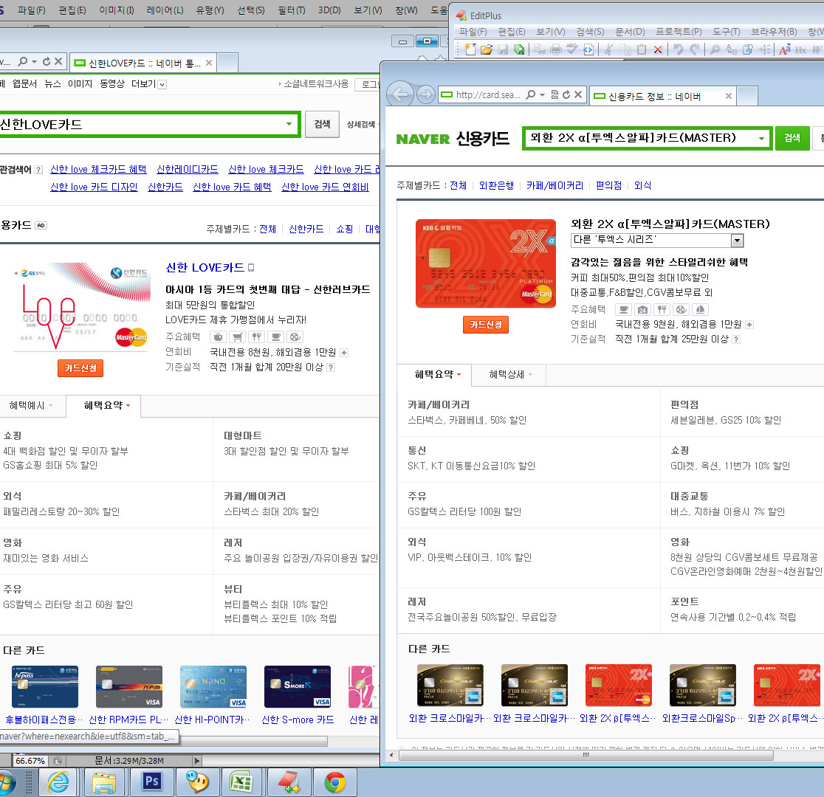
Task: Open Photoshop from the taskbar
Action: coord(152,781)
